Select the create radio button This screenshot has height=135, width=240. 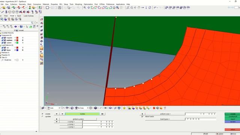[42, 114]
